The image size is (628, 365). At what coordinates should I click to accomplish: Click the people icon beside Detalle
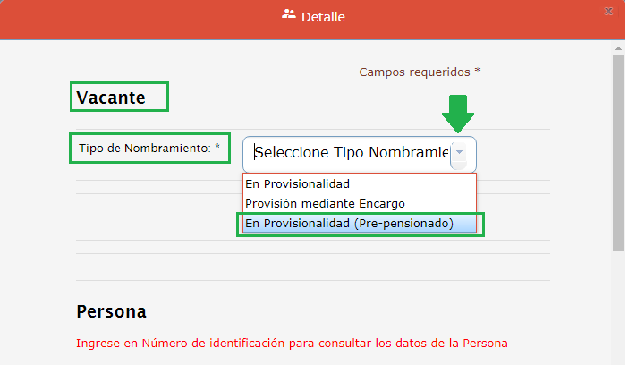click(288, 14)
